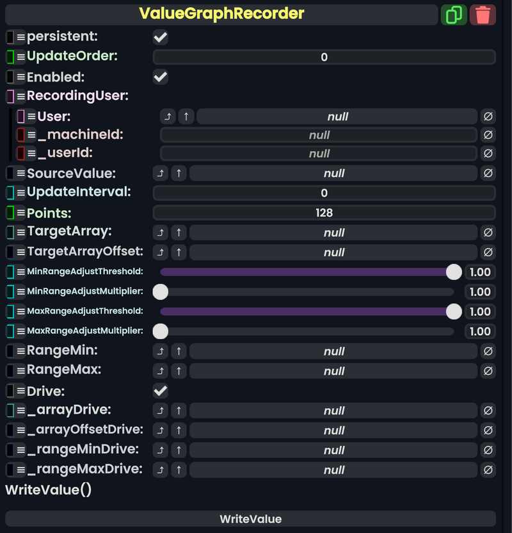Click the MinRangeAdjustThreshold slider handle

[454, 272]
